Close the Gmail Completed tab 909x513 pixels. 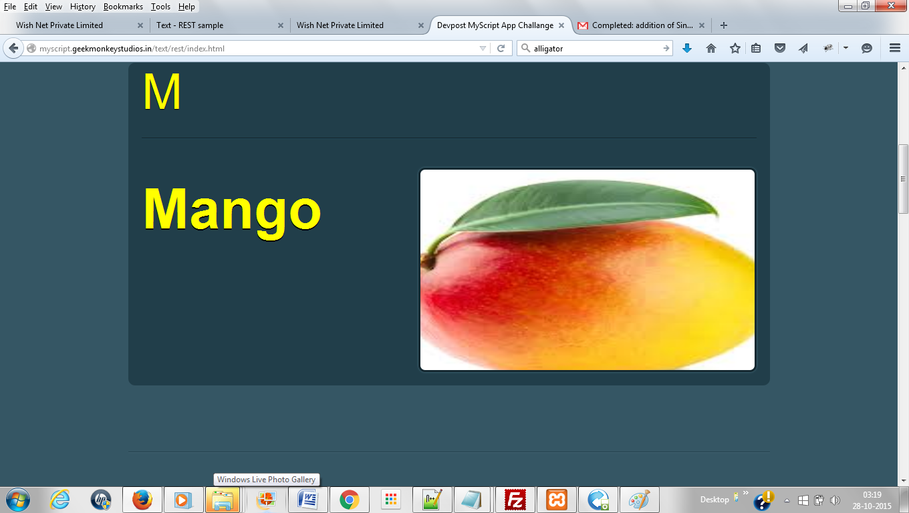702,25
